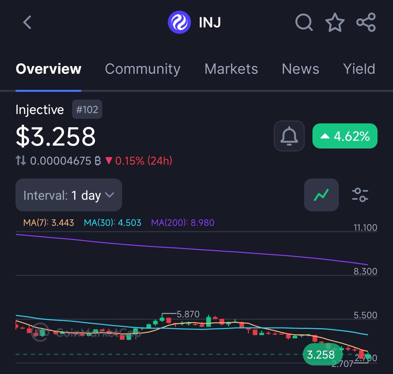The image size is (393, 374).
Task: Tap the #102 rank badge
Action: coord(87,109)
